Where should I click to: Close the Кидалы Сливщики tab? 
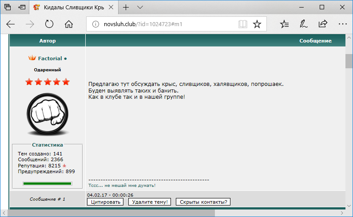click(x=111, y=8)
